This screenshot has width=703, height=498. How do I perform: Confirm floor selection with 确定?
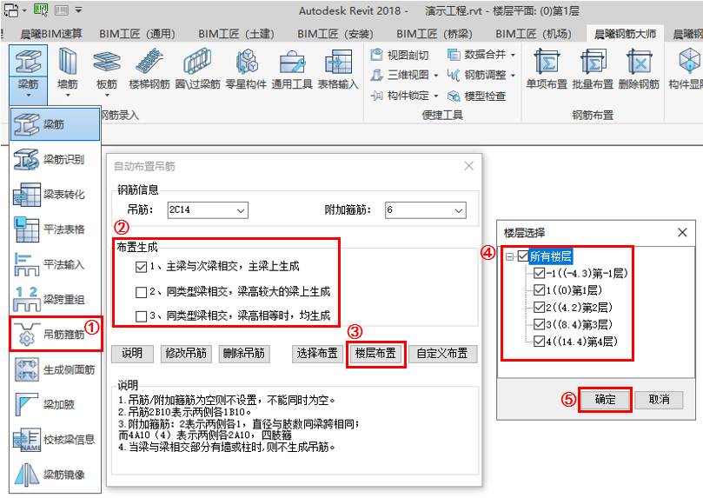(x=605, y=400)
